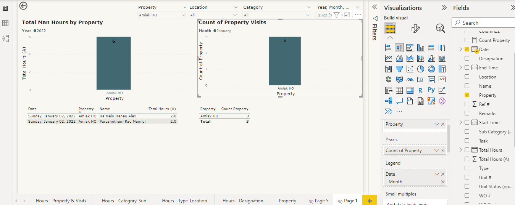
Task: Collapse the Visualizations pane chevron
Action: tap(444, 8)
